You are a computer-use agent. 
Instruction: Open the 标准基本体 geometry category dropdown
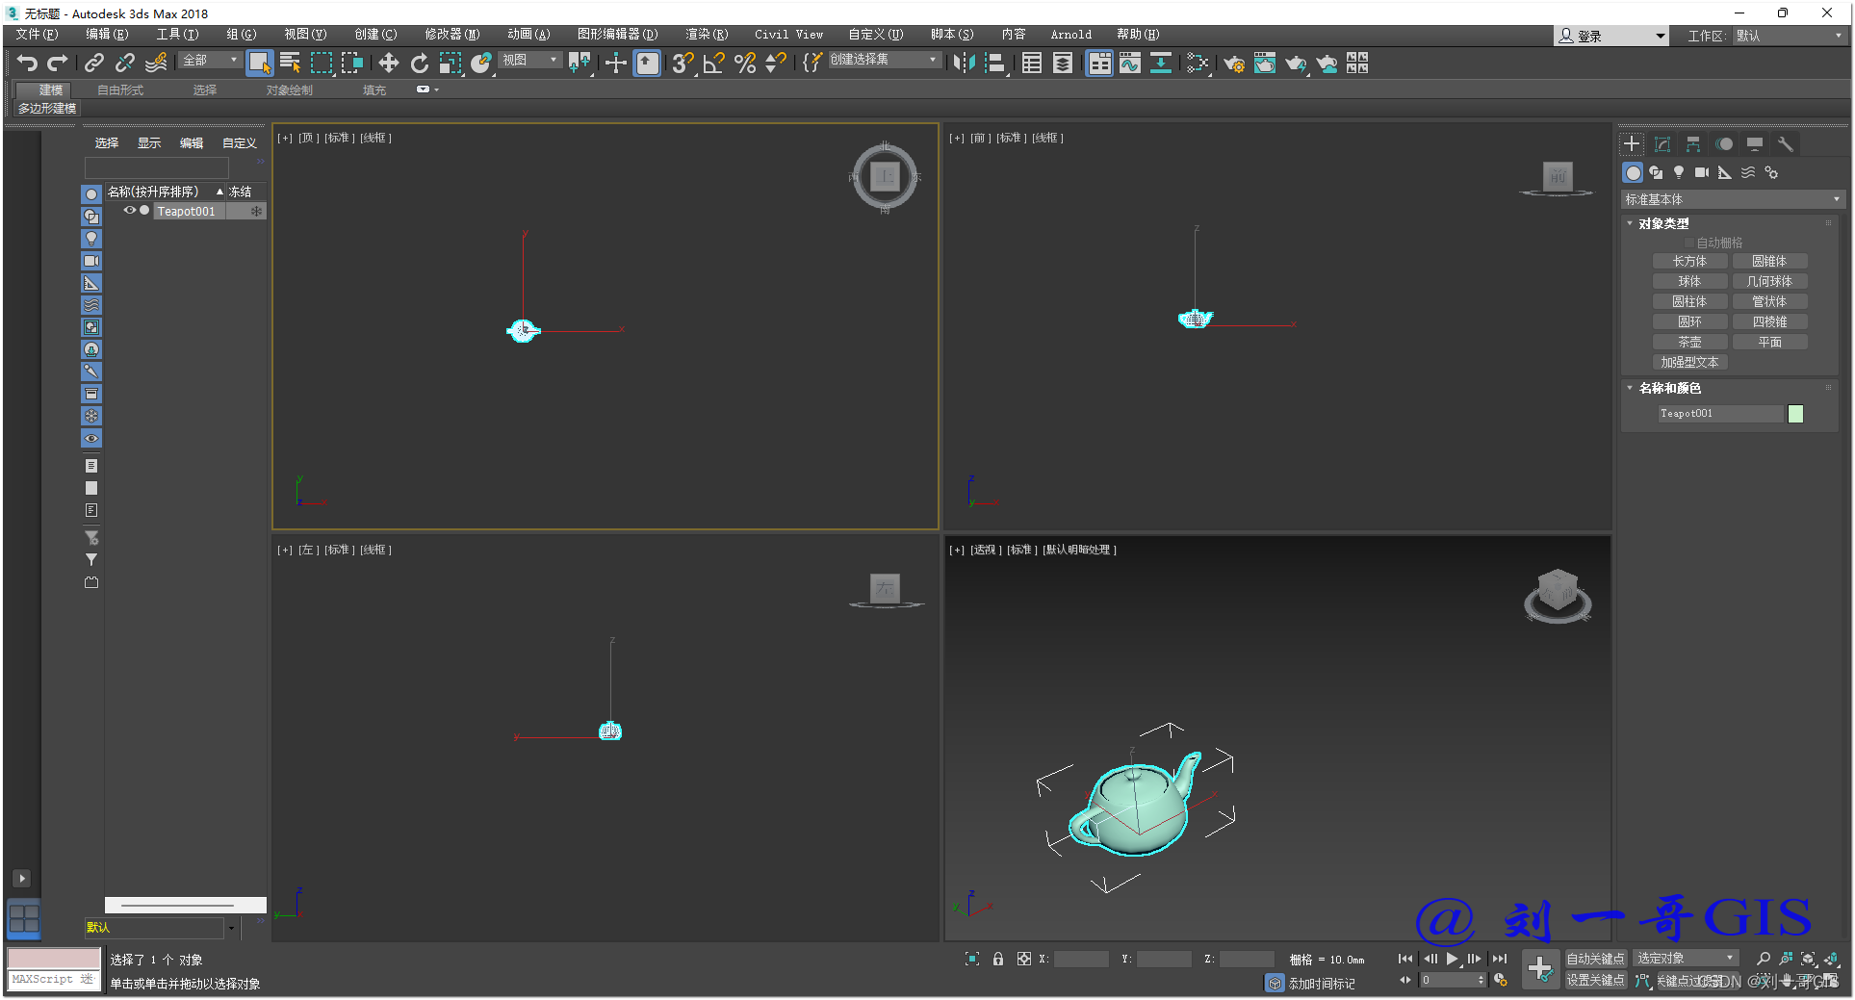(1730, 198)
